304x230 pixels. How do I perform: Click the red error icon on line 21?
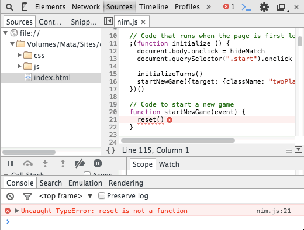click(170, 120)
